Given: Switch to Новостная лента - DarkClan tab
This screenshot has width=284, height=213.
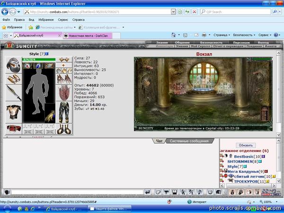Looking at the screenshot, I should click(88, 35).
